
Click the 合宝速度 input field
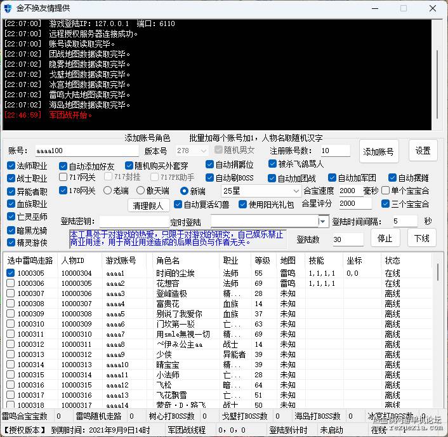pos(350,191)
